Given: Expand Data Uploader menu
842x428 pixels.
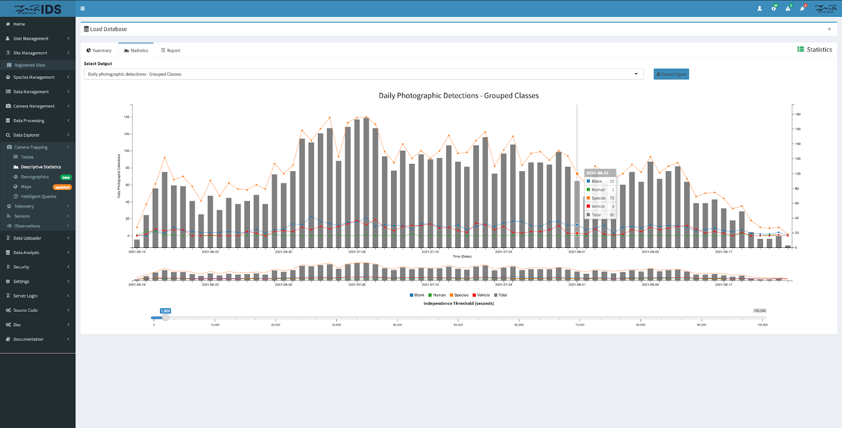Looking at the screenshot, I should pyautogui.click(x=37, y=238).
